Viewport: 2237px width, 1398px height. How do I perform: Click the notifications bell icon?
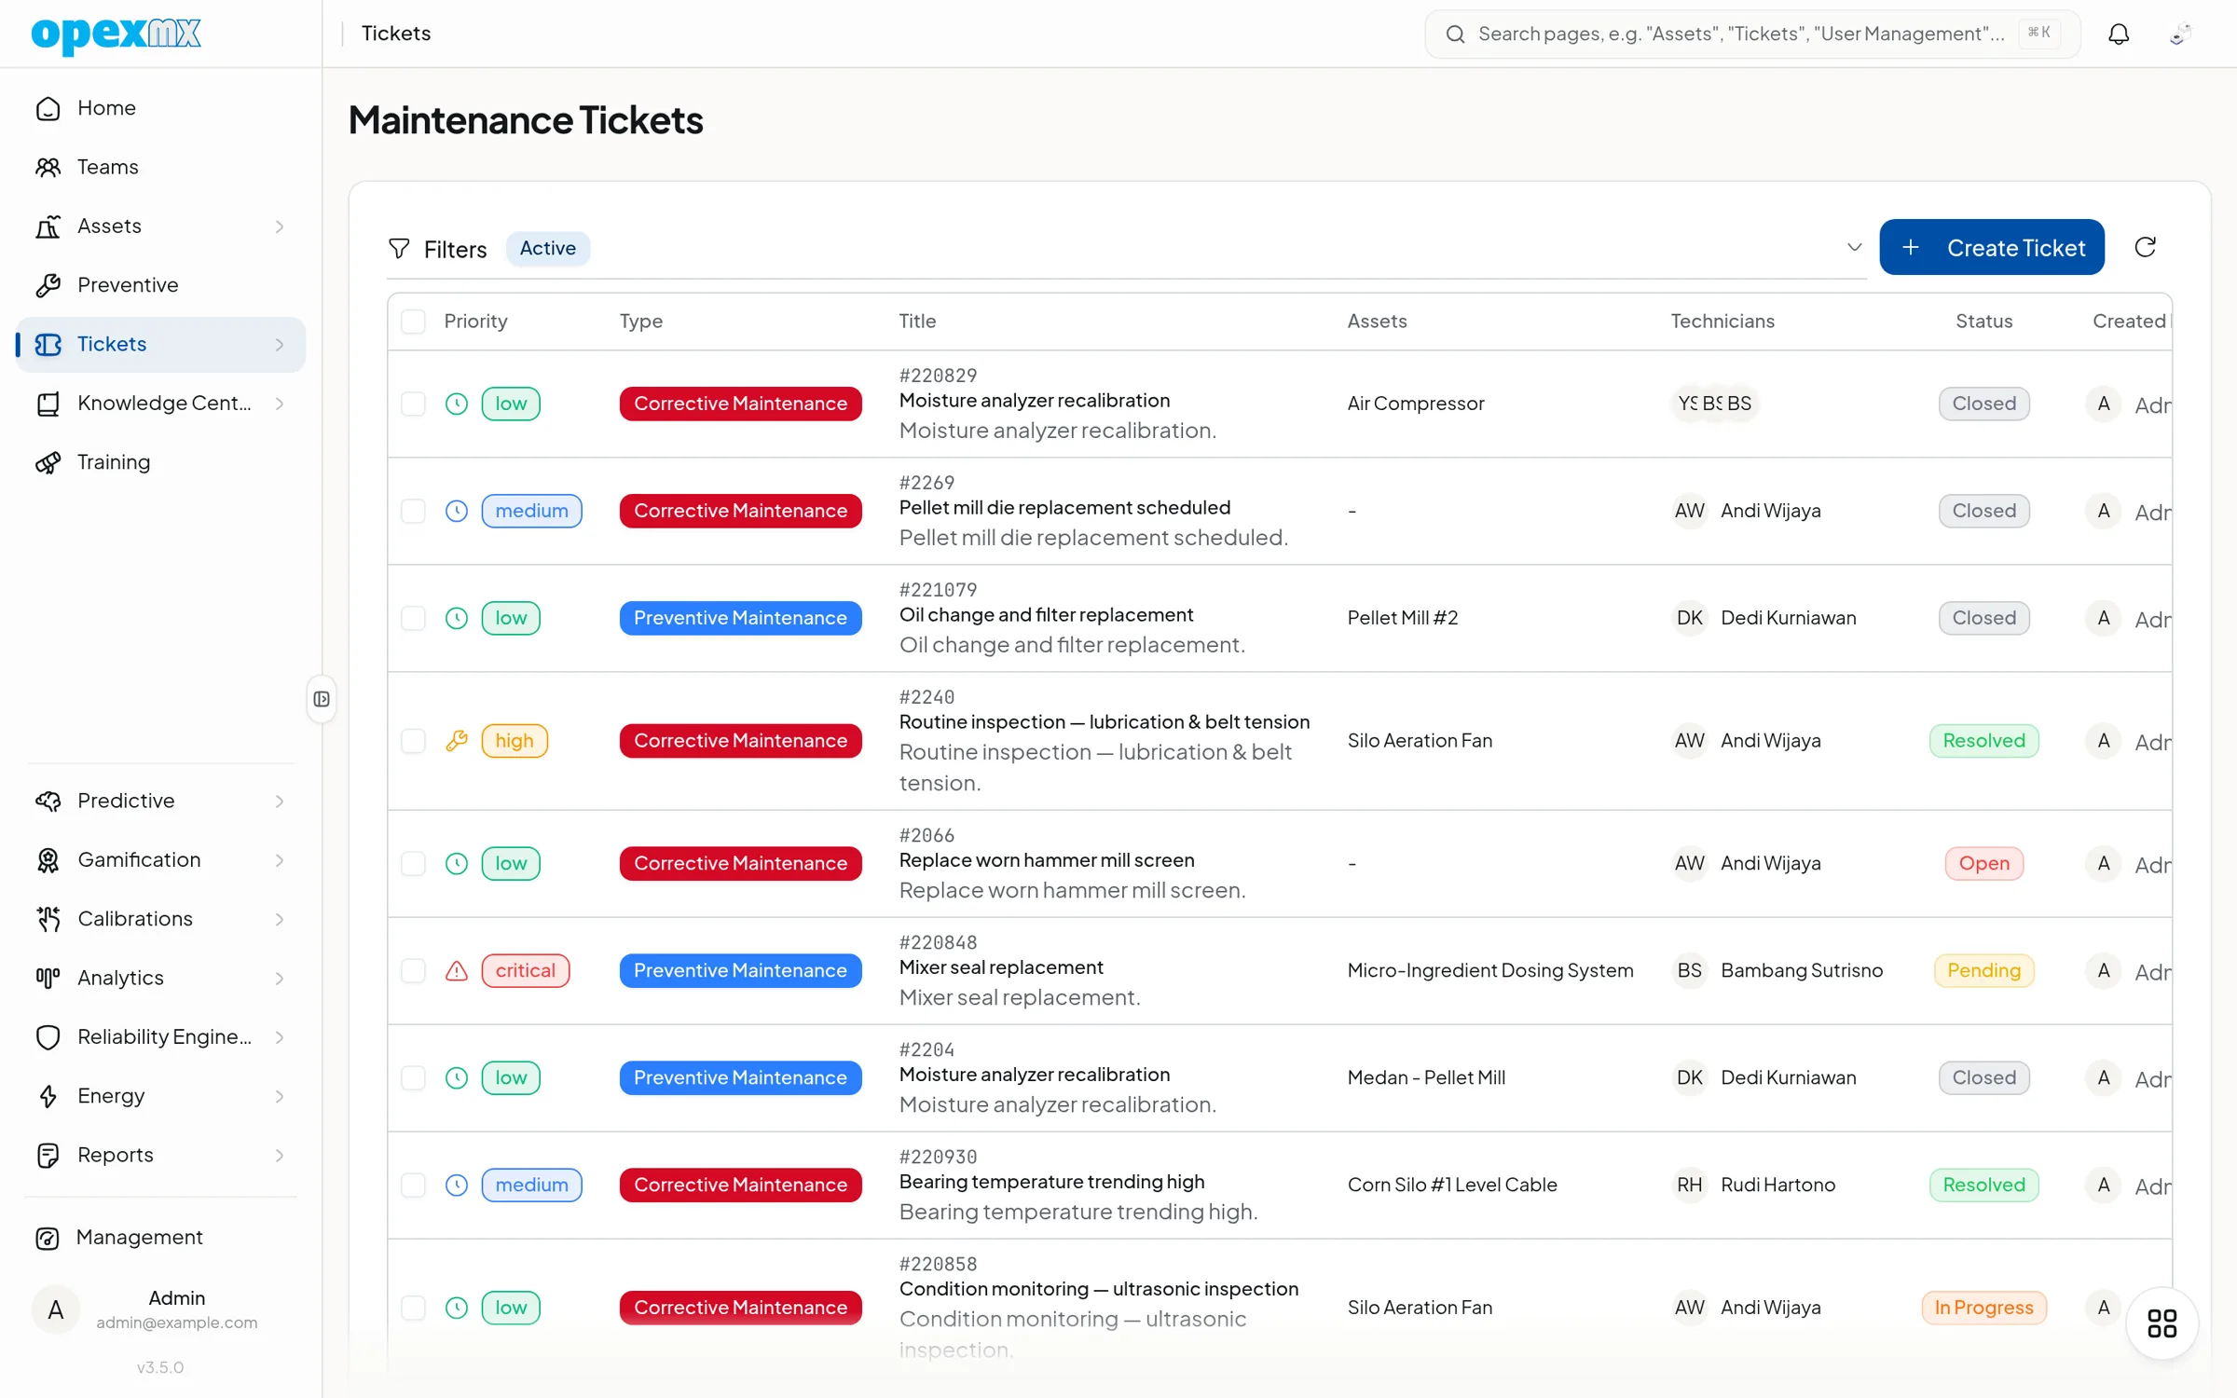point(2119,34)
